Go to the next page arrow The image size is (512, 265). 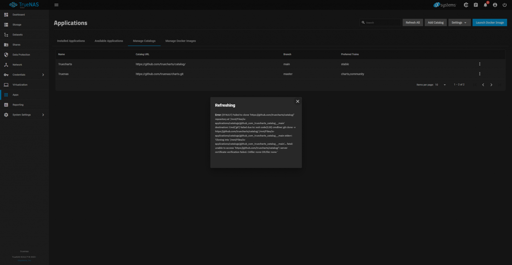[491, 85]
